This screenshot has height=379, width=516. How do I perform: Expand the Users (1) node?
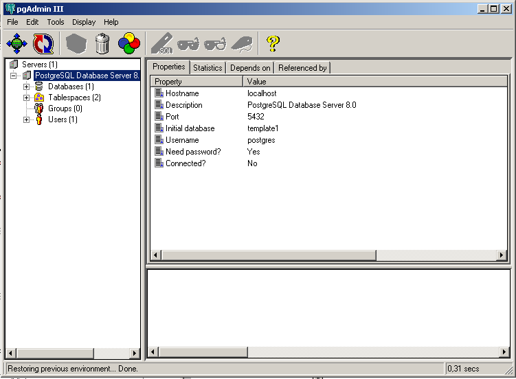(x=26, y=119)
